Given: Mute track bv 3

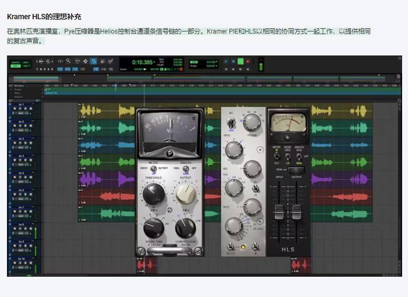Looking at the screenshot, I should click(30, 143).
